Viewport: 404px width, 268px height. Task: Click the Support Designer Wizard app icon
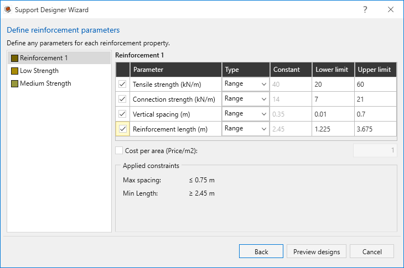[8, 9]
